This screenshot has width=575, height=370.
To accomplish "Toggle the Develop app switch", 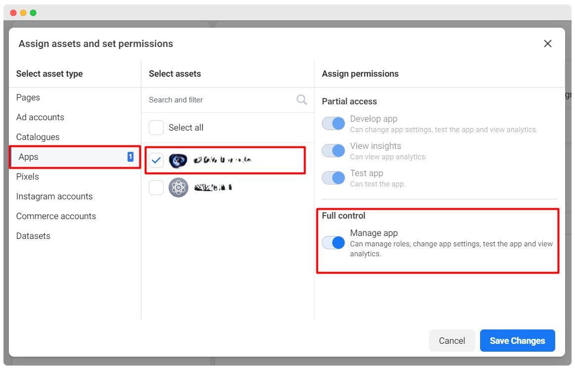I will click(333, 123).
